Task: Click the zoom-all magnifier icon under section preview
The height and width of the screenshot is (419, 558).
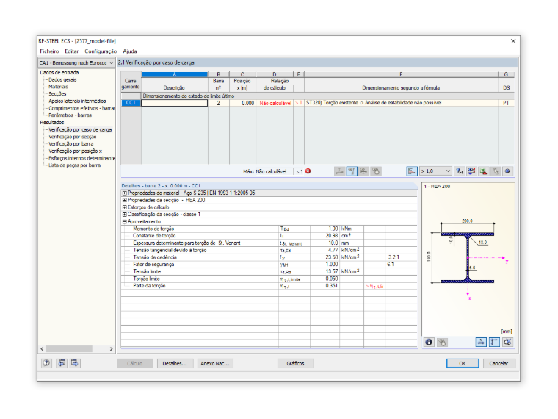Action: (x=507, y=343)
